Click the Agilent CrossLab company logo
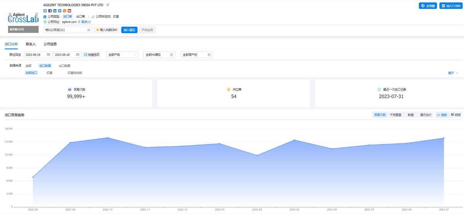Screen dimensions: 464x214 [x=23, y=17]
